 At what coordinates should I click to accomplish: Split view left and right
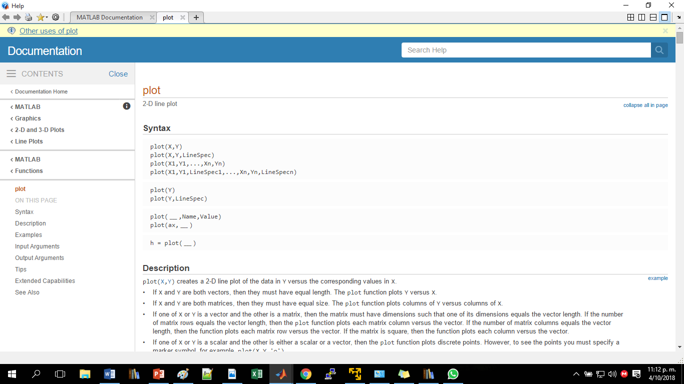(x=641, y=17)
